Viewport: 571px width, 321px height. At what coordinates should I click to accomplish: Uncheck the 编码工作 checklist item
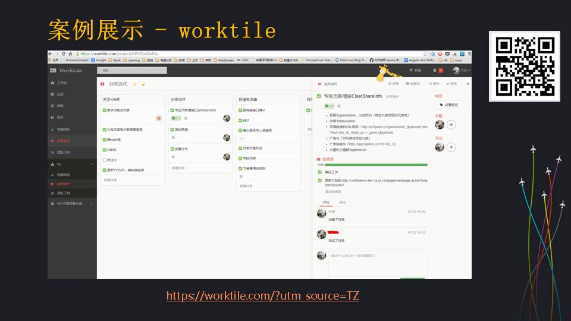point(319,172)
